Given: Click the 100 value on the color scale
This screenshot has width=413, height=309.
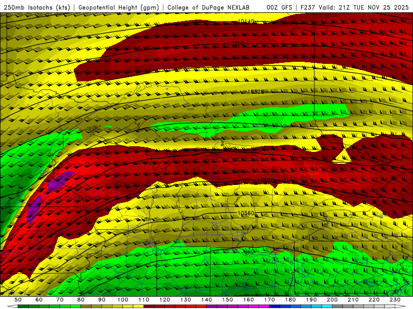Looking at the screenshot, I should [123, 300].
